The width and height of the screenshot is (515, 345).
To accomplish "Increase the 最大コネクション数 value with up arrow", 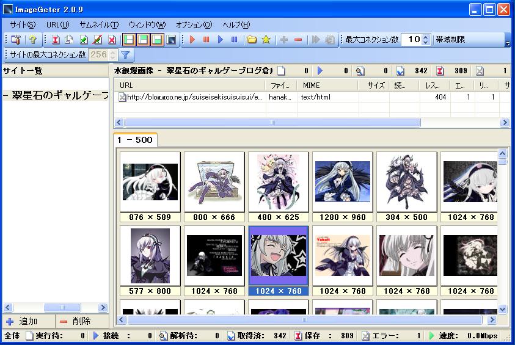I will tap(426, 37).
